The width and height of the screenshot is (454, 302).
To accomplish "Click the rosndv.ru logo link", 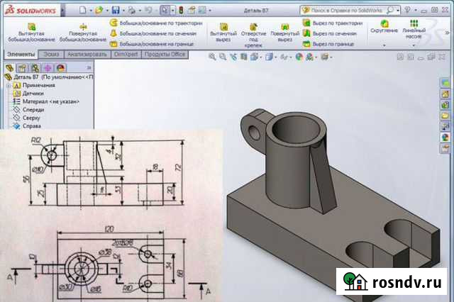I will [392, 281].
